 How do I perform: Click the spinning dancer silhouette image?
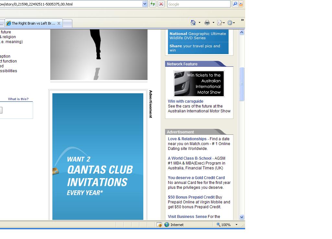[x=99, y=55]
